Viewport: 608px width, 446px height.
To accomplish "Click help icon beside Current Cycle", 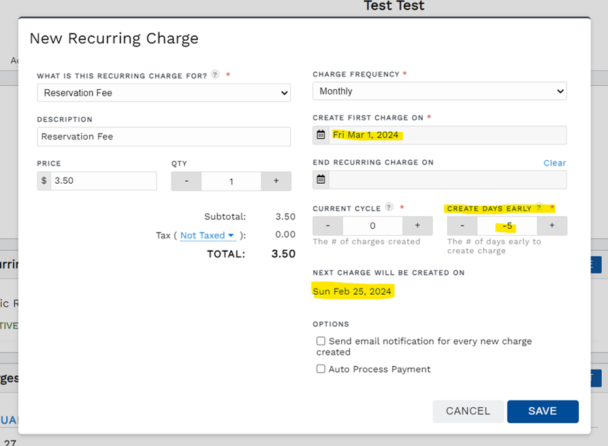I will click(389, 207).
